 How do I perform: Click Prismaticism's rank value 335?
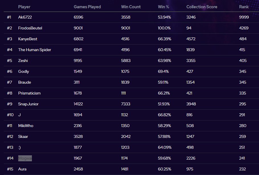[242, 93]
